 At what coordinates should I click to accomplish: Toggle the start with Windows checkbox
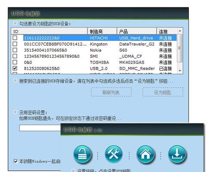click(16, 161)
